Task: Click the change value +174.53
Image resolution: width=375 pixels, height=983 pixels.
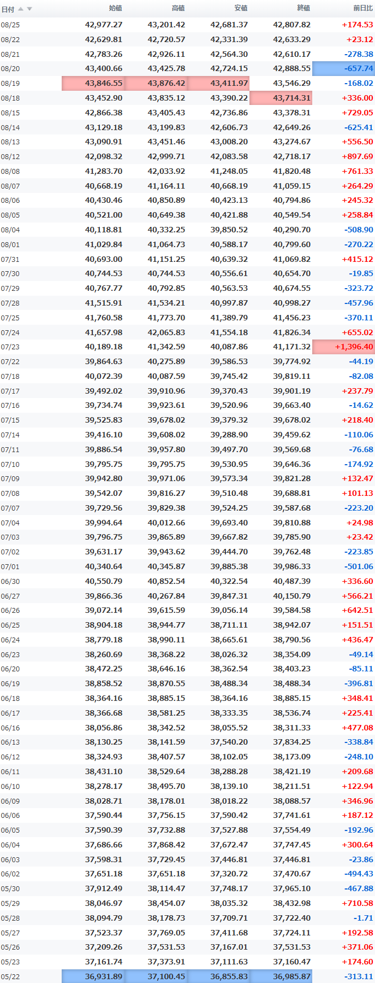Action: tap(358, 25)
